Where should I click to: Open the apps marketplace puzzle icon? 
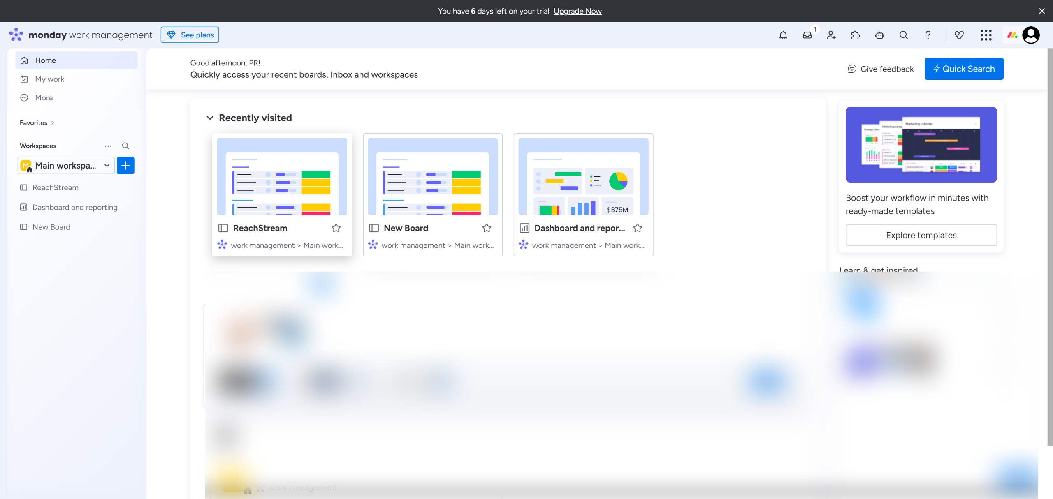click(856, 35)
